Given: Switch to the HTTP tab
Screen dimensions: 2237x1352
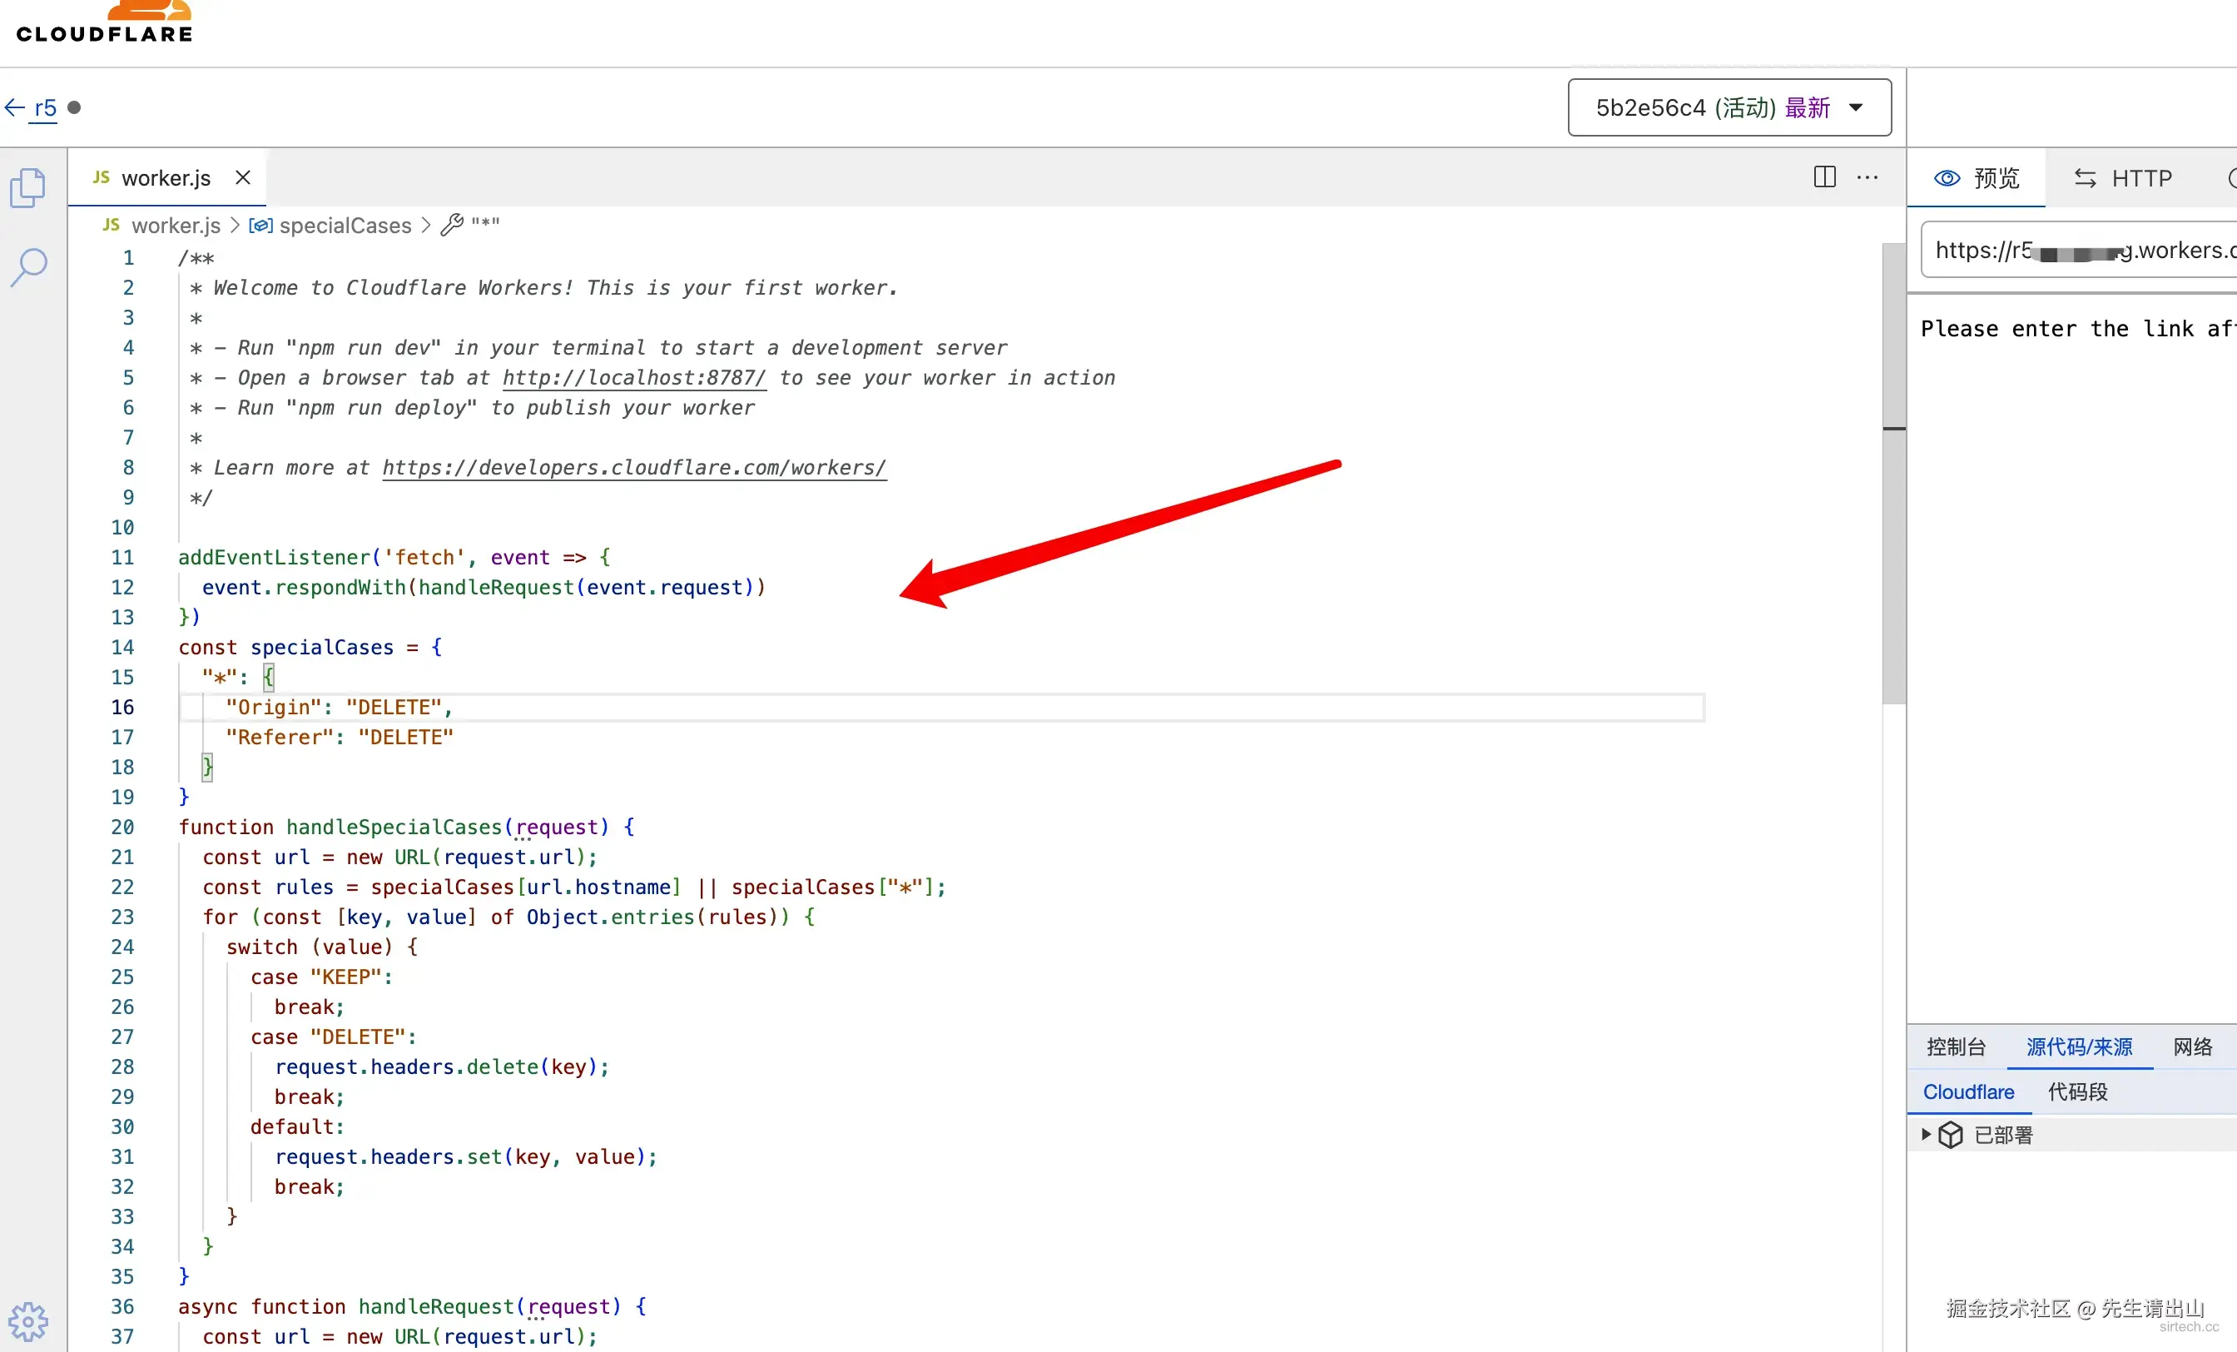Looking at the screenshot, I should [2123, 178].
